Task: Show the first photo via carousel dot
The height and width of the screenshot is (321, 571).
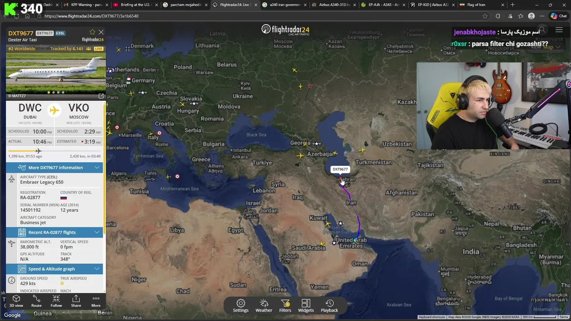Action: 49,92
